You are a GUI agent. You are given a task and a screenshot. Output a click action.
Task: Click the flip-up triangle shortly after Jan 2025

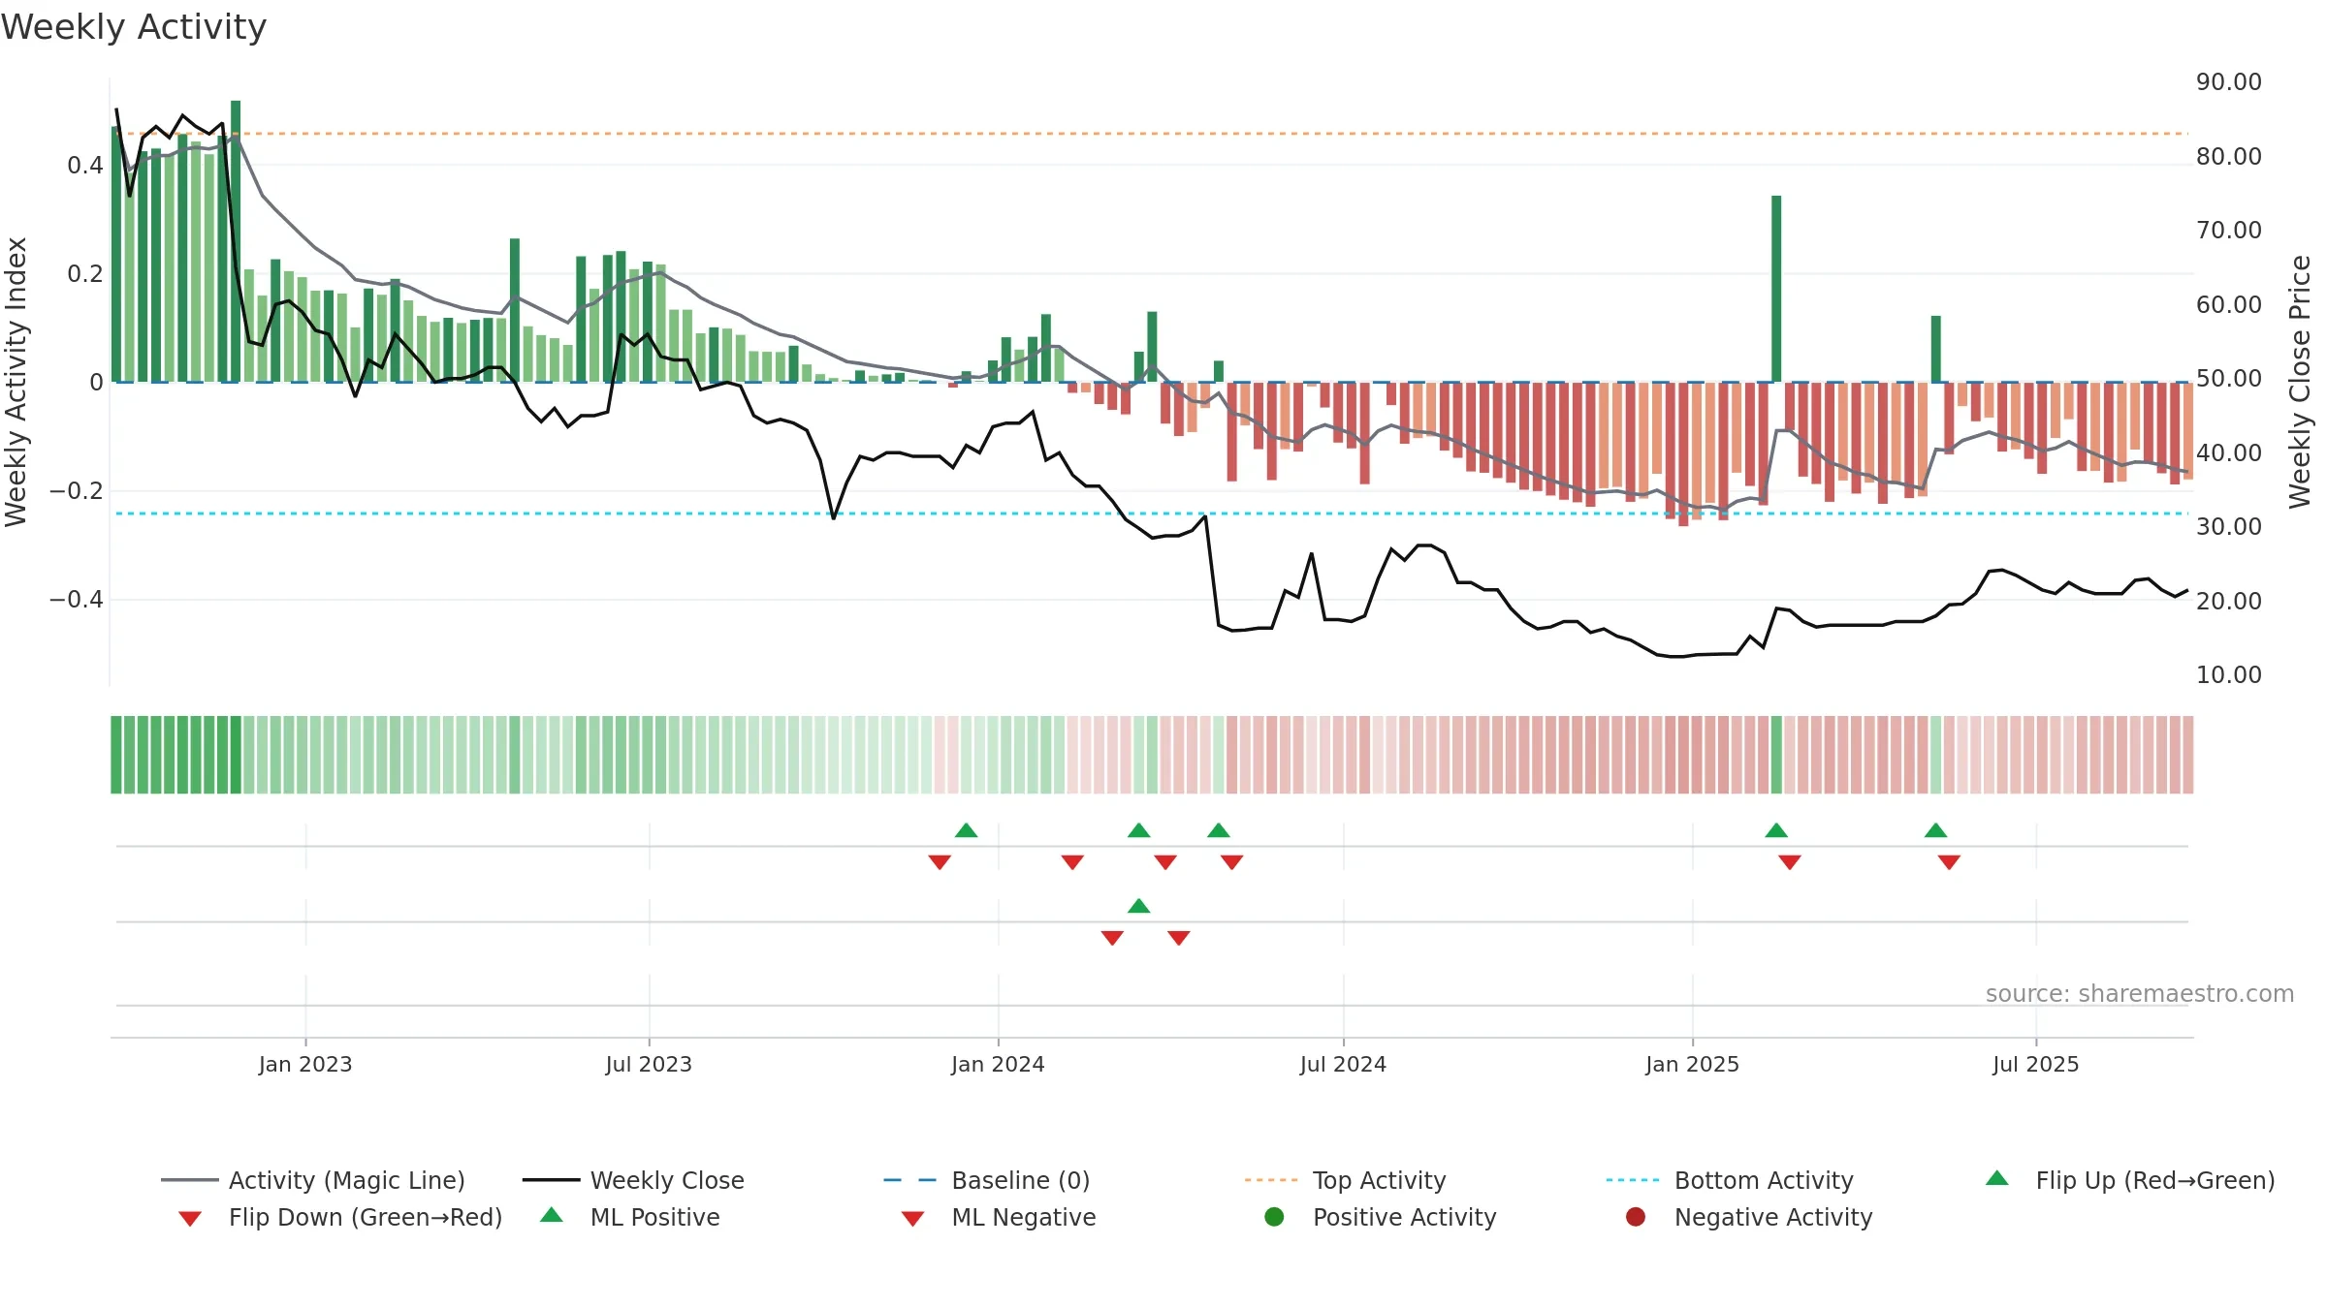[x=1776, y=830]
